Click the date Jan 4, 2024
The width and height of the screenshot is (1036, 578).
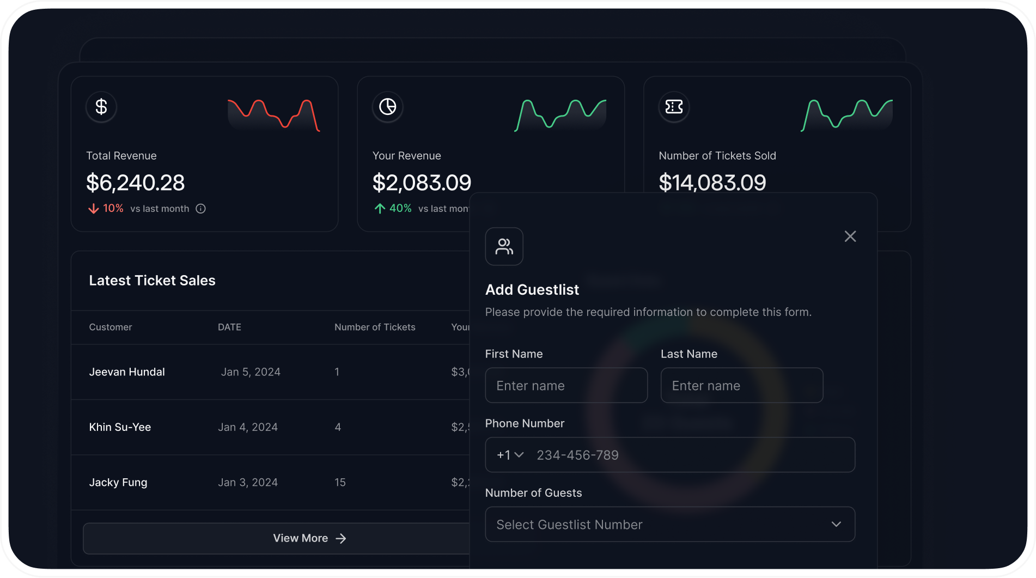(x=248, y=427)
